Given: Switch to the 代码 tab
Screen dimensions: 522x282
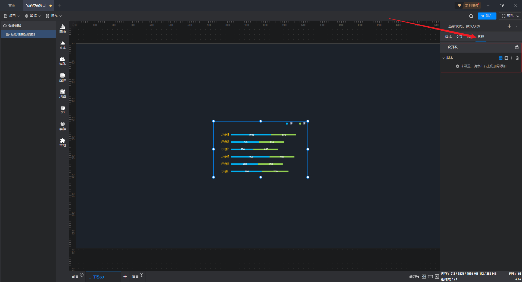Looking at the screenshot, I should point(481,37).
